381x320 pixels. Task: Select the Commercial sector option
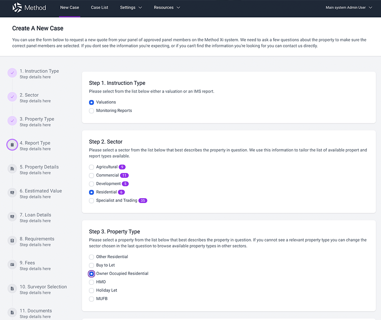[91, 175]
